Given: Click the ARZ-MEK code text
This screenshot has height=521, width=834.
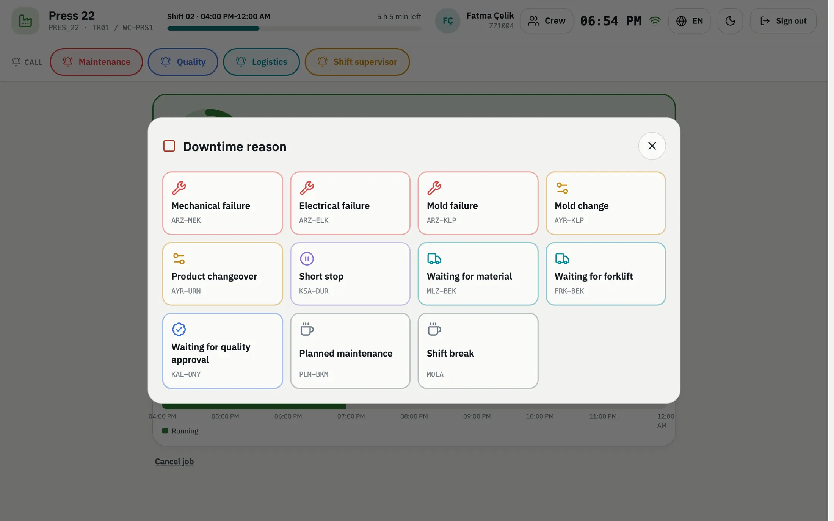Looking at the screenshot, I should pos(186,220).
